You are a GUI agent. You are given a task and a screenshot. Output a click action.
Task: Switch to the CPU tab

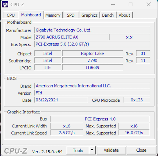[11, 15]
